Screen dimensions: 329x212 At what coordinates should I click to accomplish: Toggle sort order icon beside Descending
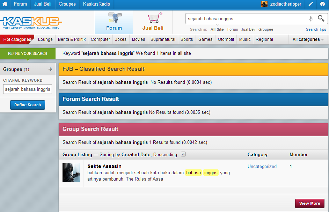coord(183,154)
